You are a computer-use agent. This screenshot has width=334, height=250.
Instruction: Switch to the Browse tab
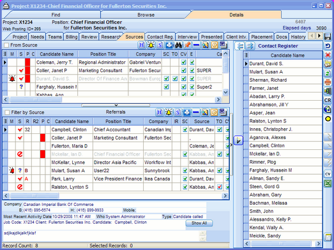point(146,15)
